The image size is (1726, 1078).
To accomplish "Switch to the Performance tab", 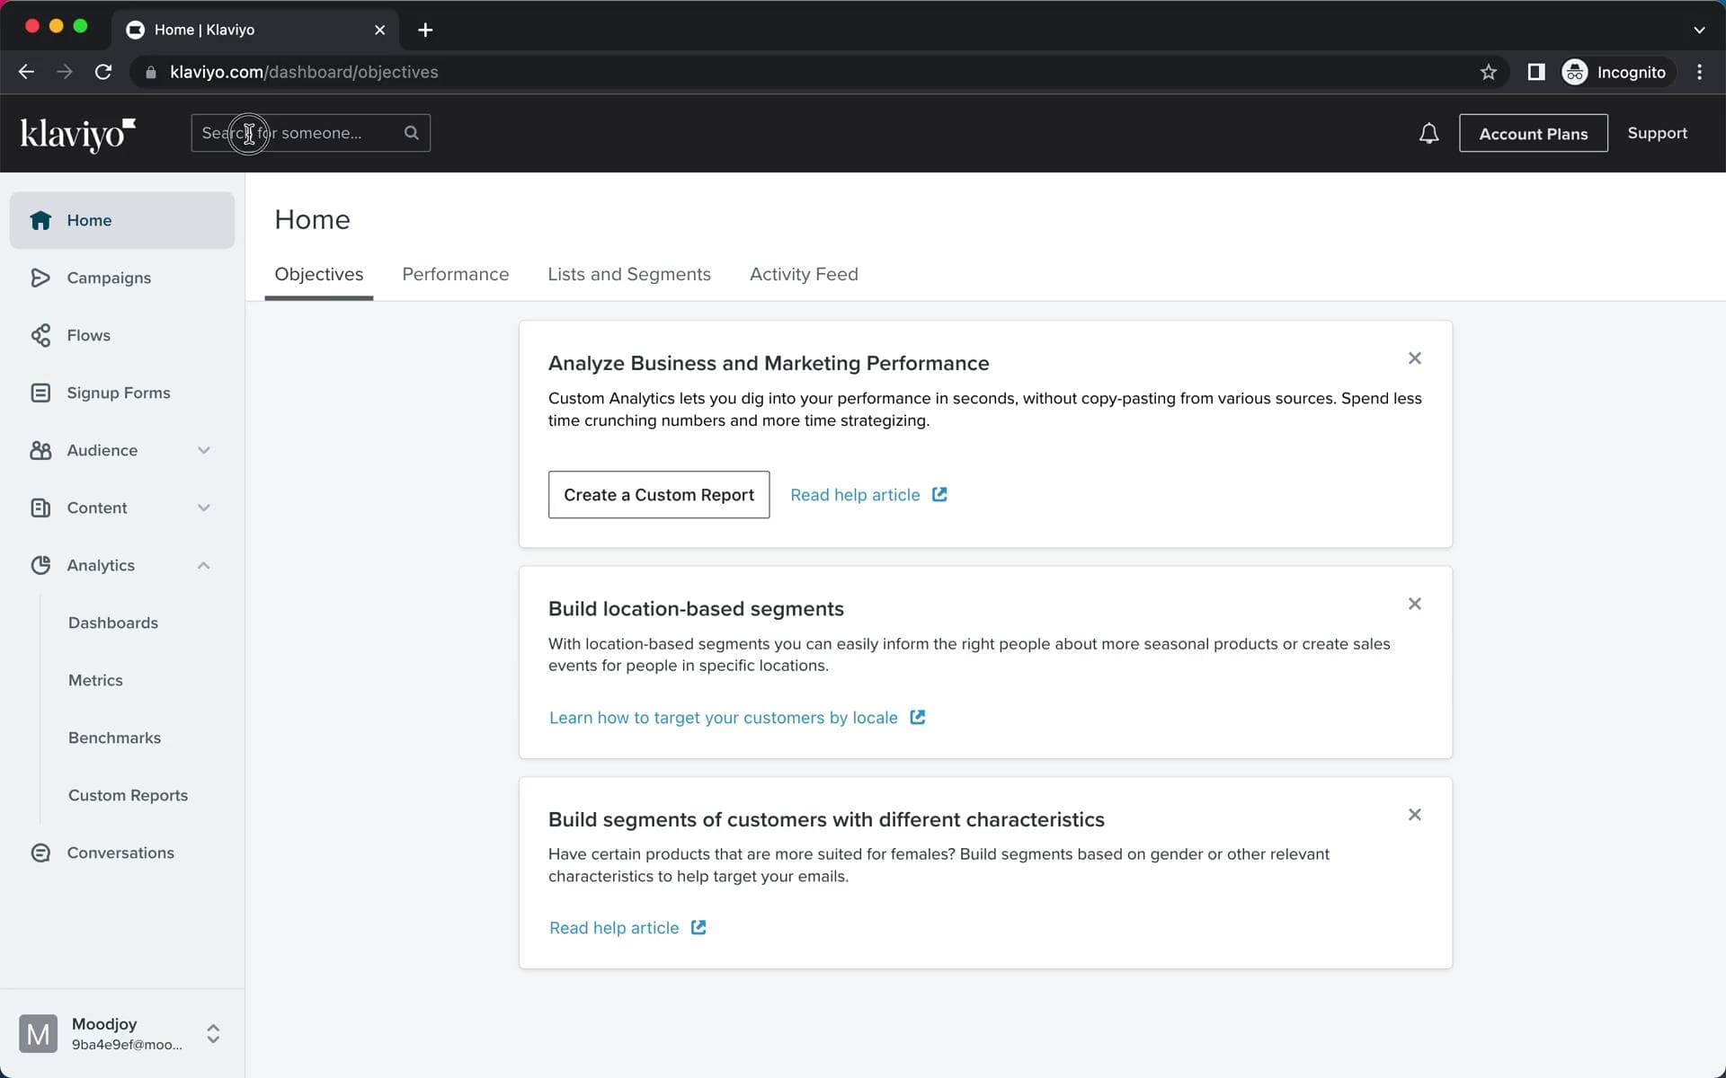I will (456, 274).
